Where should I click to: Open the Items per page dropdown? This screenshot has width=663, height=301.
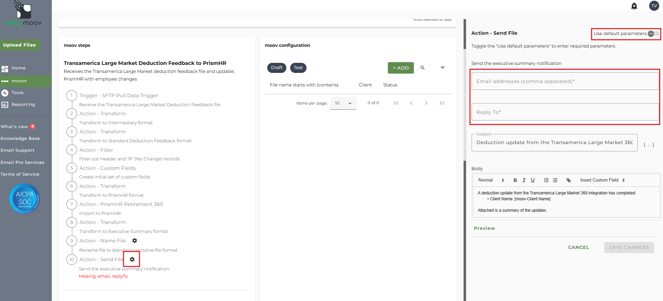[x=343, y=103]
